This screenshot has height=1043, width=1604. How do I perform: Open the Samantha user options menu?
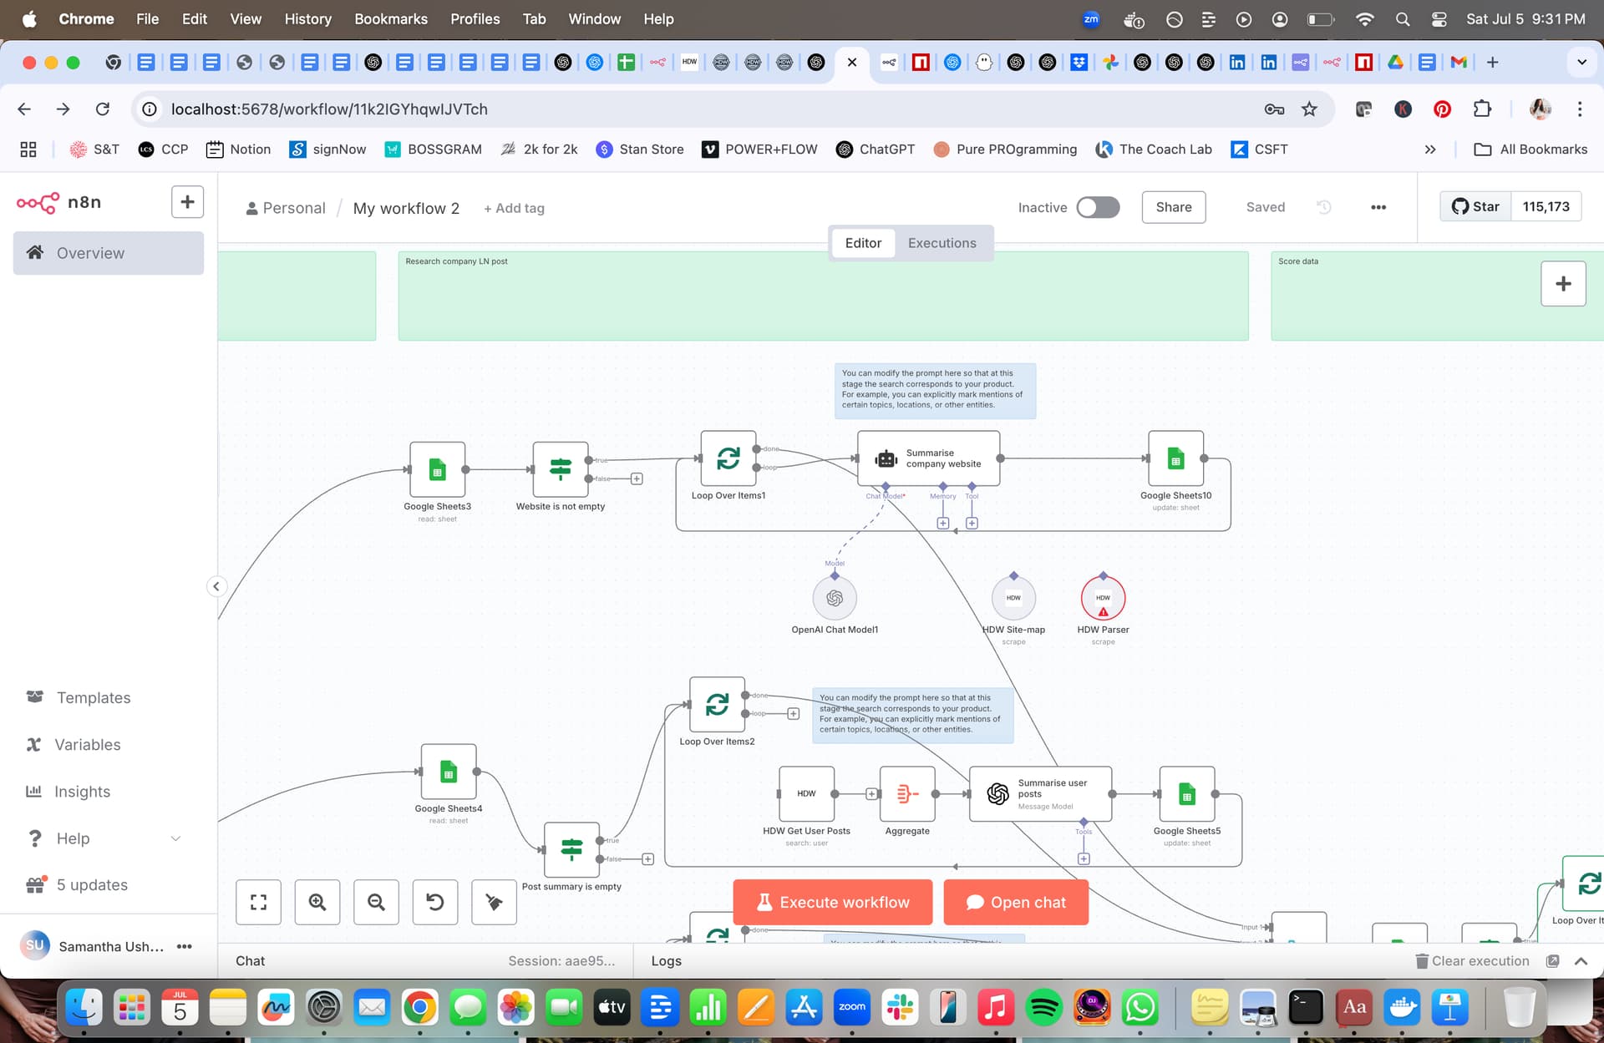tap(185, 946)
